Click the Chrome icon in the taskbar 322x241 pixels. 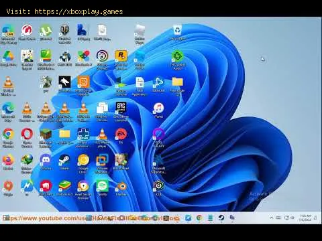click(x=199, y=218)
